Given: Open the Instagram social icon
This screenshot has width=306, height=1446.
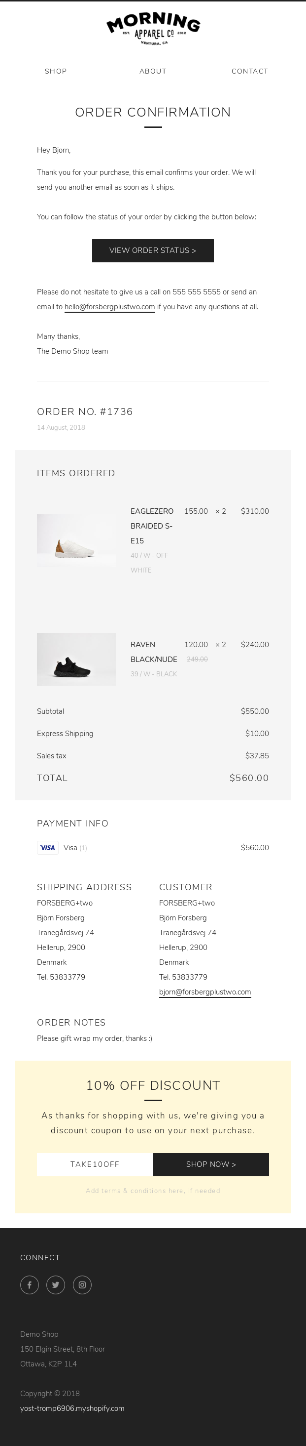Looking at the screenshot, I should point(82,1285).
